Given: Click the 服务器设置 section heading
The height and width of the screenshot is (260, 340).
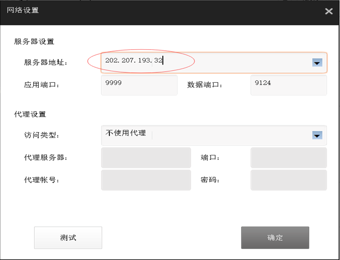Looking at the screenshot, I should coord(34,41).
